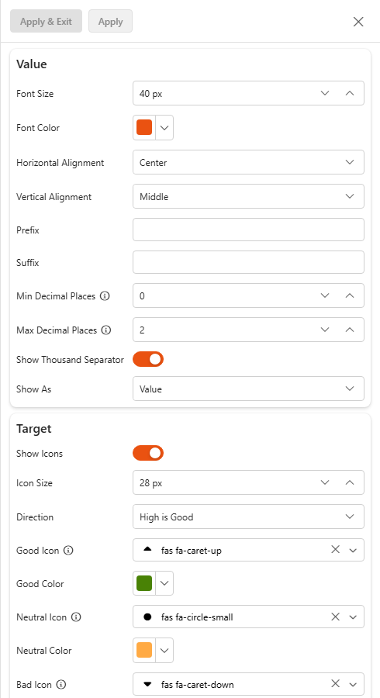Click the Max Decimal Places info icon
This screenshot has width=380, height=698.
coord(106,330)
